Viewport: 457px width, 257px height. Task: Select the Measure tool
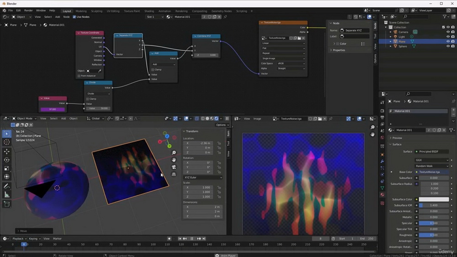[x=7, y=195]
